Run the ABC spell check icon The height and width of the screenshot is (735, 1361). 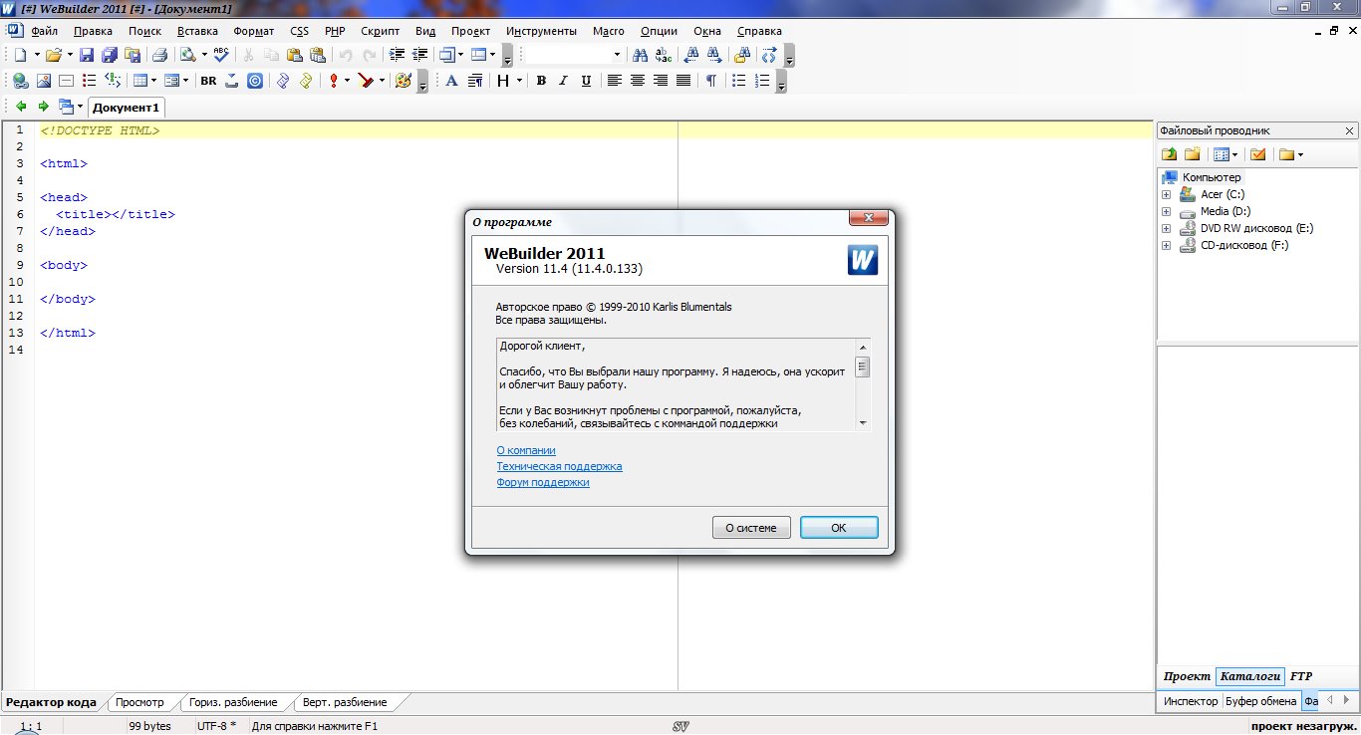tap(221, 55)
